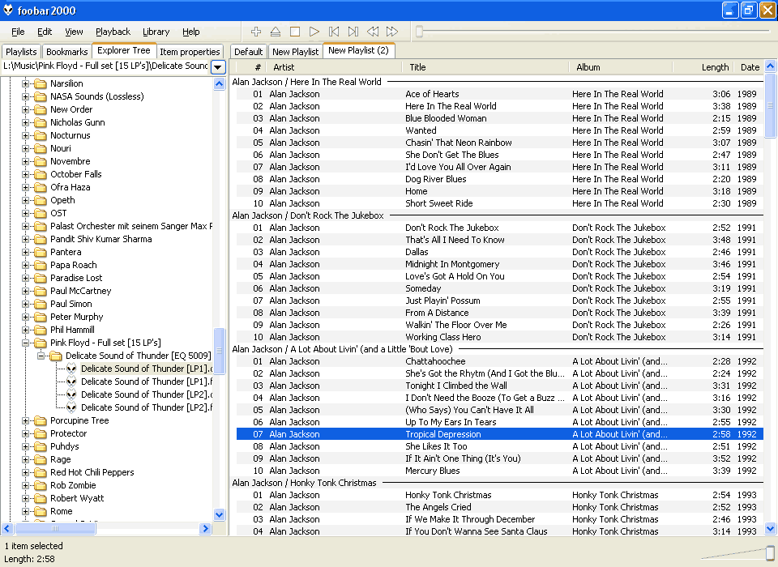Select Delicate Sound of Thunder [LP1].c file icon

click(71, 369)
